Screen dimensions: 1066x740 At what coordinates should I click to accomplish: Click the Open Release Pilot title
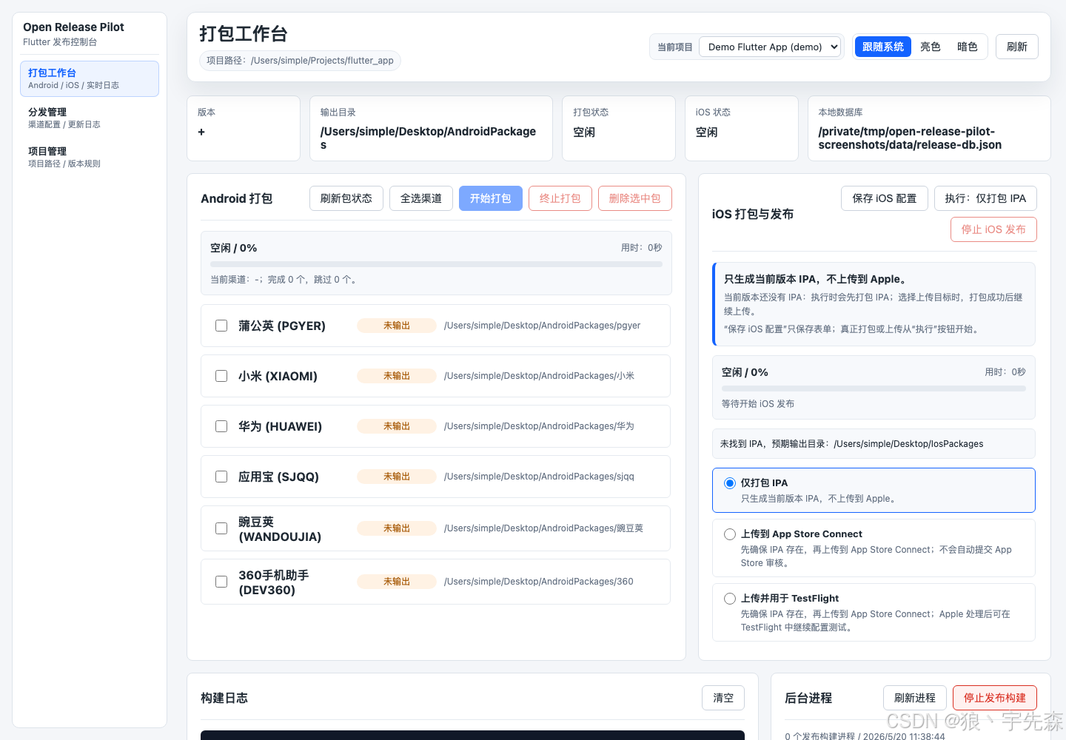73,27
